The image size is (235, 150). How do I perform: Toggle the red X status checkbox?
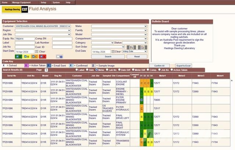pyautogui.click(x=41, y=56)
